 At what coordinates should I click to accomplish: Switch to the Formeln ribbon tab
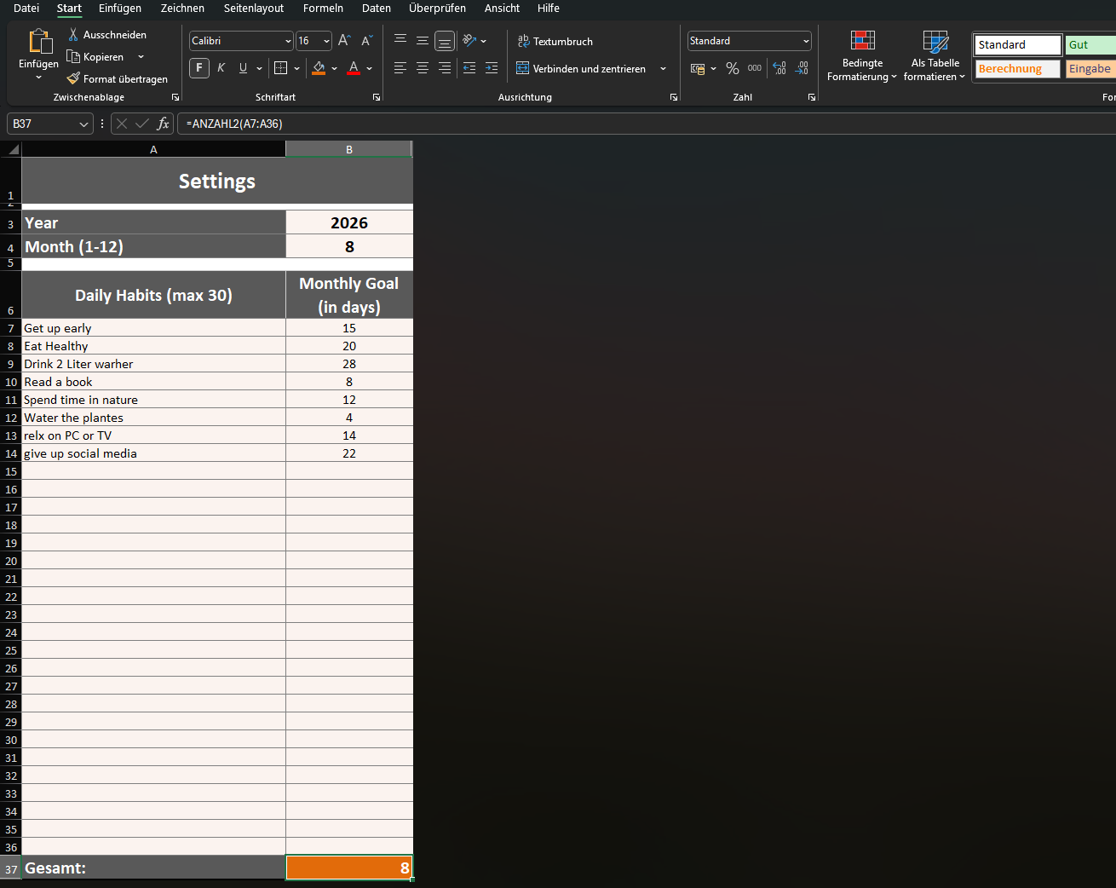323,9
